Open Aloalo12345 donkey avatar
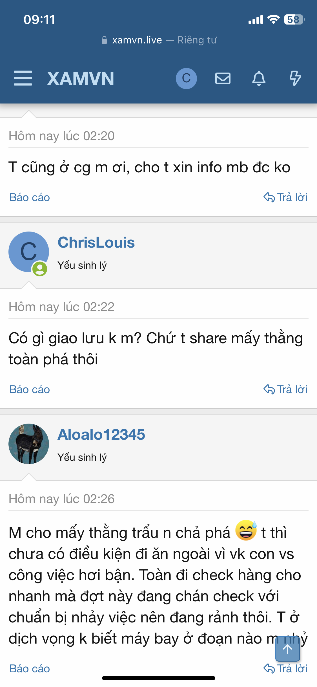The height and width of the screenshot is (687, 317). click(x=28, y=444)
